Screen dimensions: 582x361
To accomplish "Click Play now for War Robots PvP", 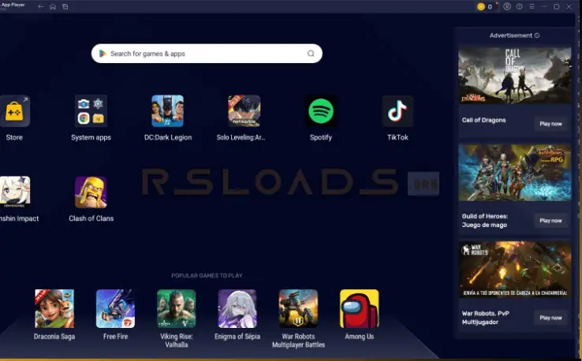I will tap(550, 318).
